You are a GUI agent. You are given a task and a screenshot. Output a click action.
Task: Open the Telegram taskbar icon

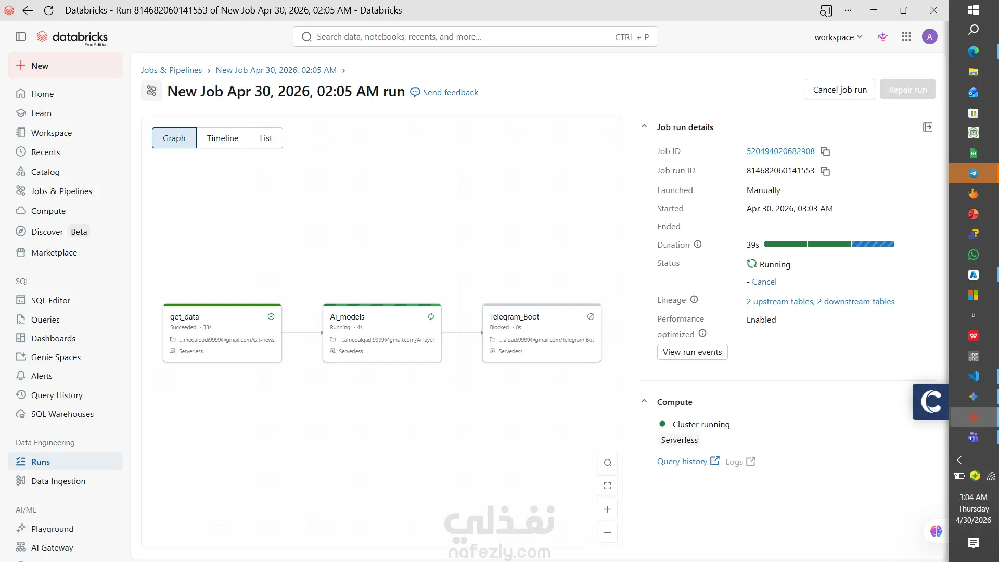974,173
